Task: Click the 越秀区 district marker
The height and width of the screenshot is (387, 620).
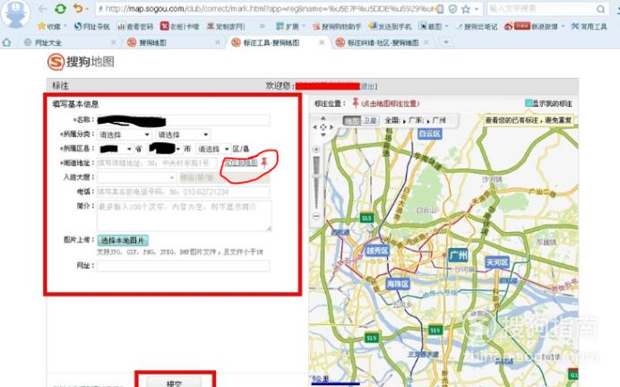Action: pyautogui.click(x=377, y=251)
